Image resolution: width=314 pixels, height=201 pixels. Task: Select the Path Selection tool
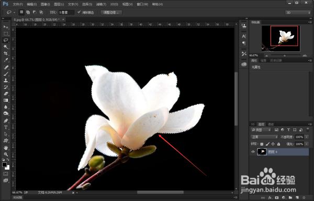click(6, 134)
